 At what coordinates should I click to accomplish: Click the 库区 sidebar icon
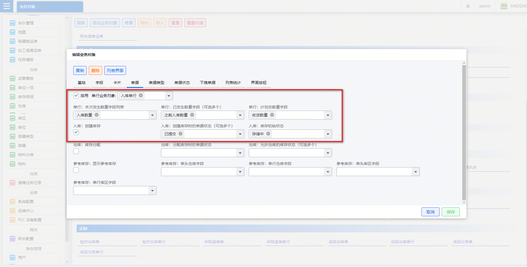pos(12,118)
